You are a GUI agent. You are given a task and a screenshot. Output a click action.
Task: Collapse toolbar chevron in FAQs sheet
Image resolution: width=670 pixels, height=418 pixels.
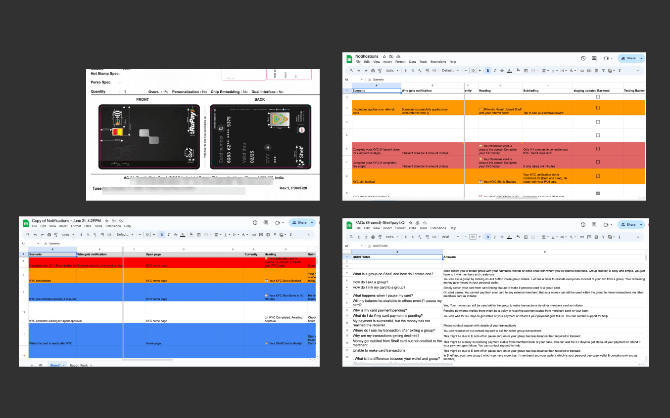637,237
